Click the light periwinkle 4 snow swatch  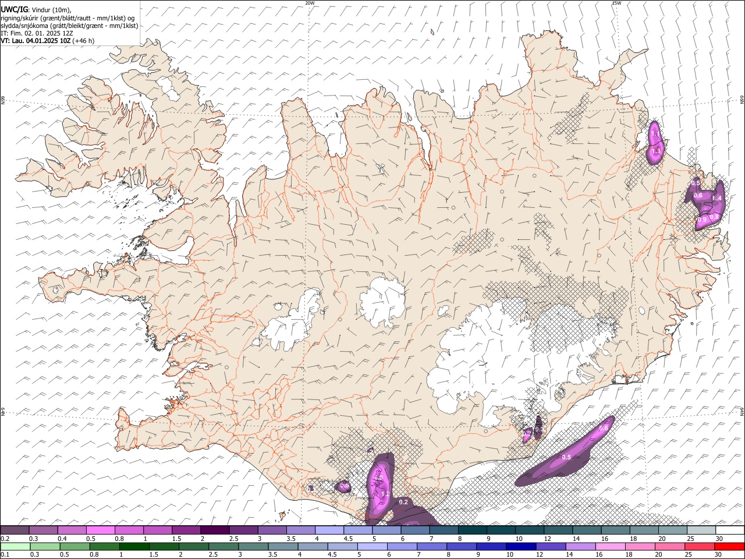click(329, 530)
